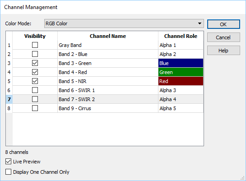Viewport: 246px width, 181px height.
Task: Click the Cancel button
Action: (x=223, y=37)
